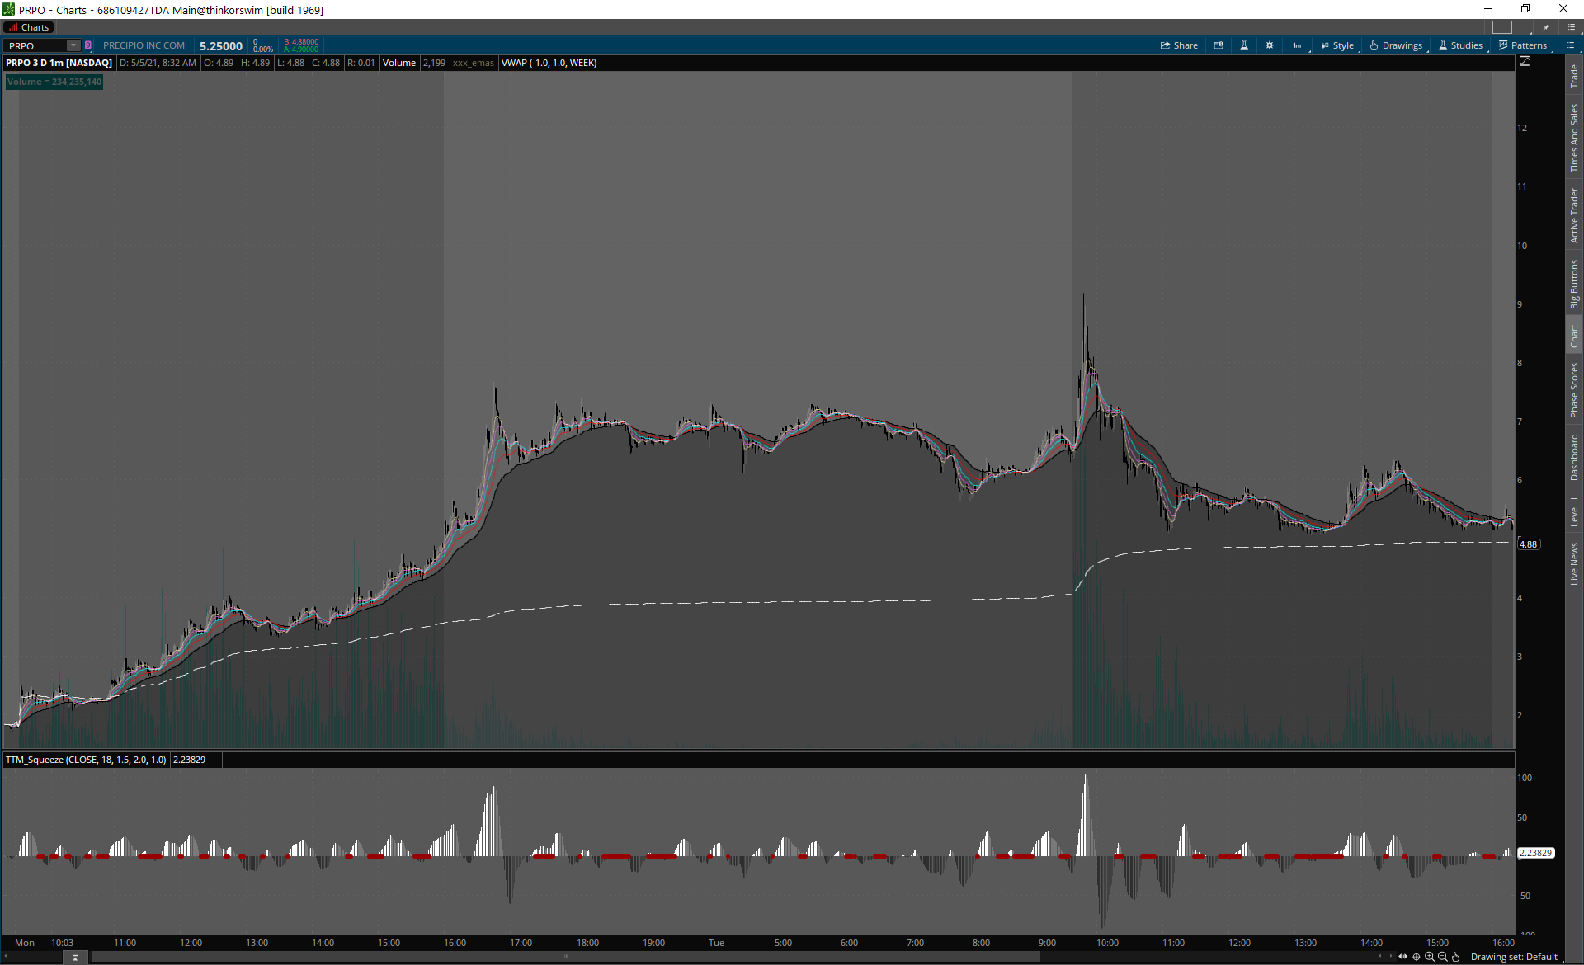Click the chart alert/snapshot icon next to Share
This screenshot has width=1584, height=965.
1219,45
